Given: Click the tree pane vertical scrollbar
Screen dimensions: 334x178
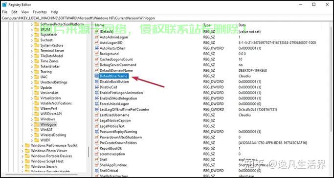Looking at the screenshot, I should (x=89, y=152).
